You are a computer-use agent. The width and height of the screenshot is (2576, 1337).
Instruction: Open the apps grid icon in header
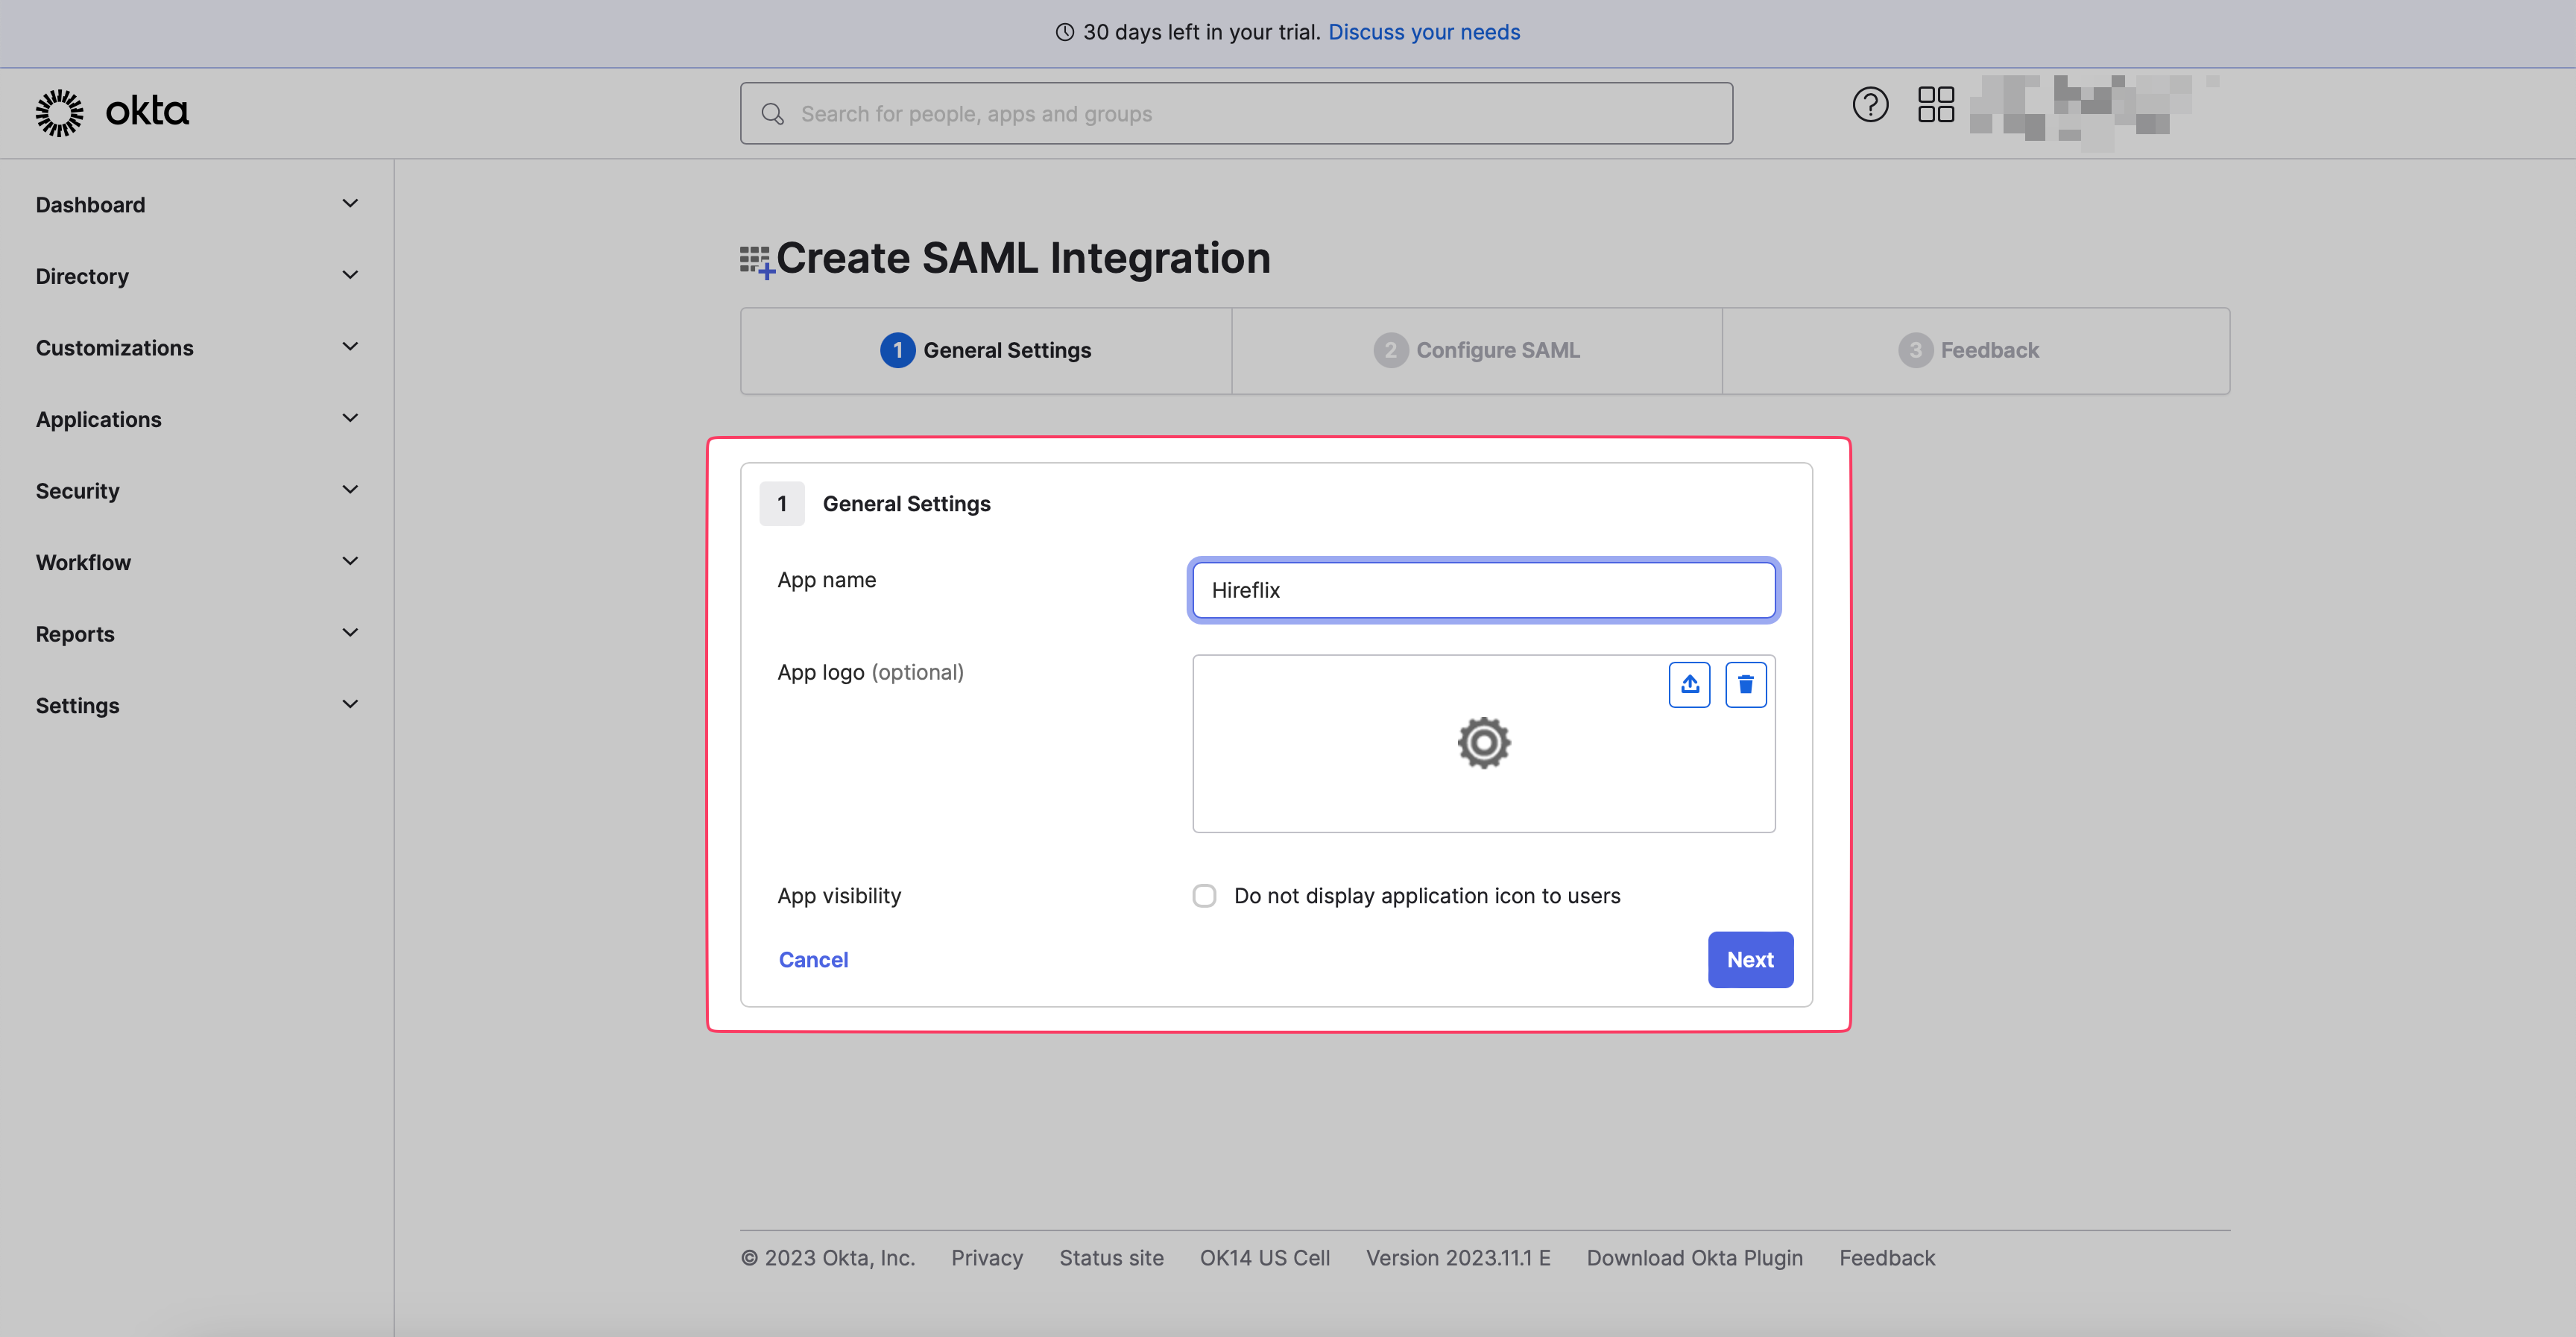pos(1936,104)
